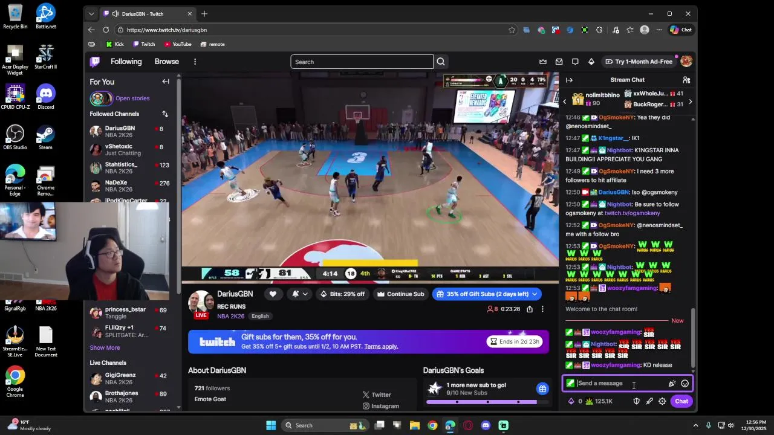
Task: Open the Browse tab
Action: (x=166, y=62)
